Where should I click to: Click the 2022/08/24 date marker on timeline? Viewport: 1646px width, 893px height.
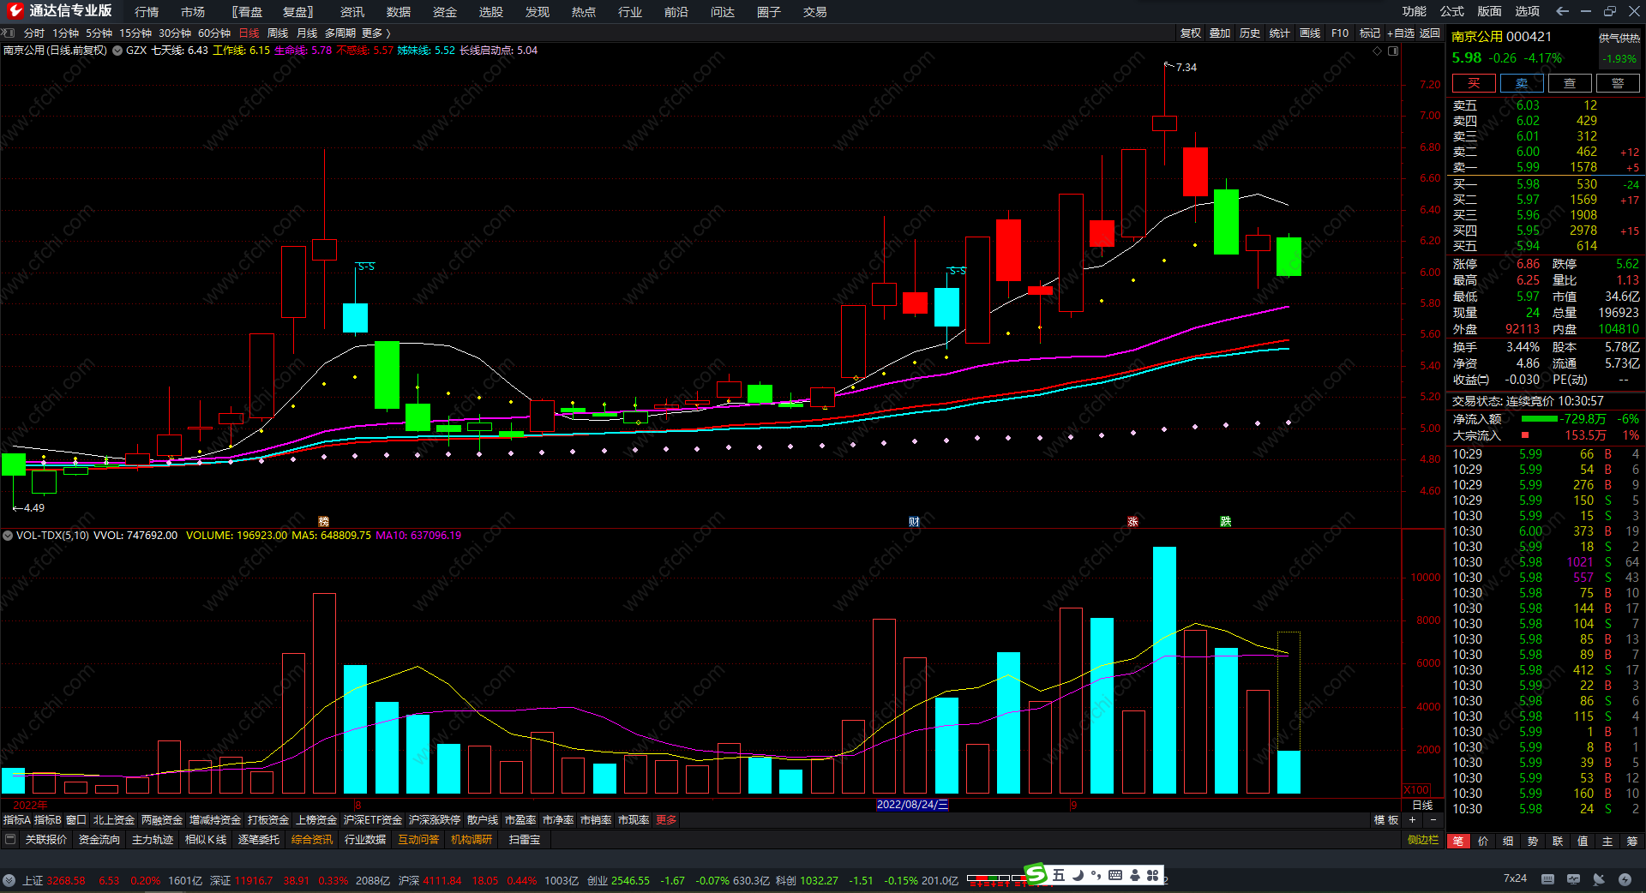pyautogui.click(x=913, y=805)
